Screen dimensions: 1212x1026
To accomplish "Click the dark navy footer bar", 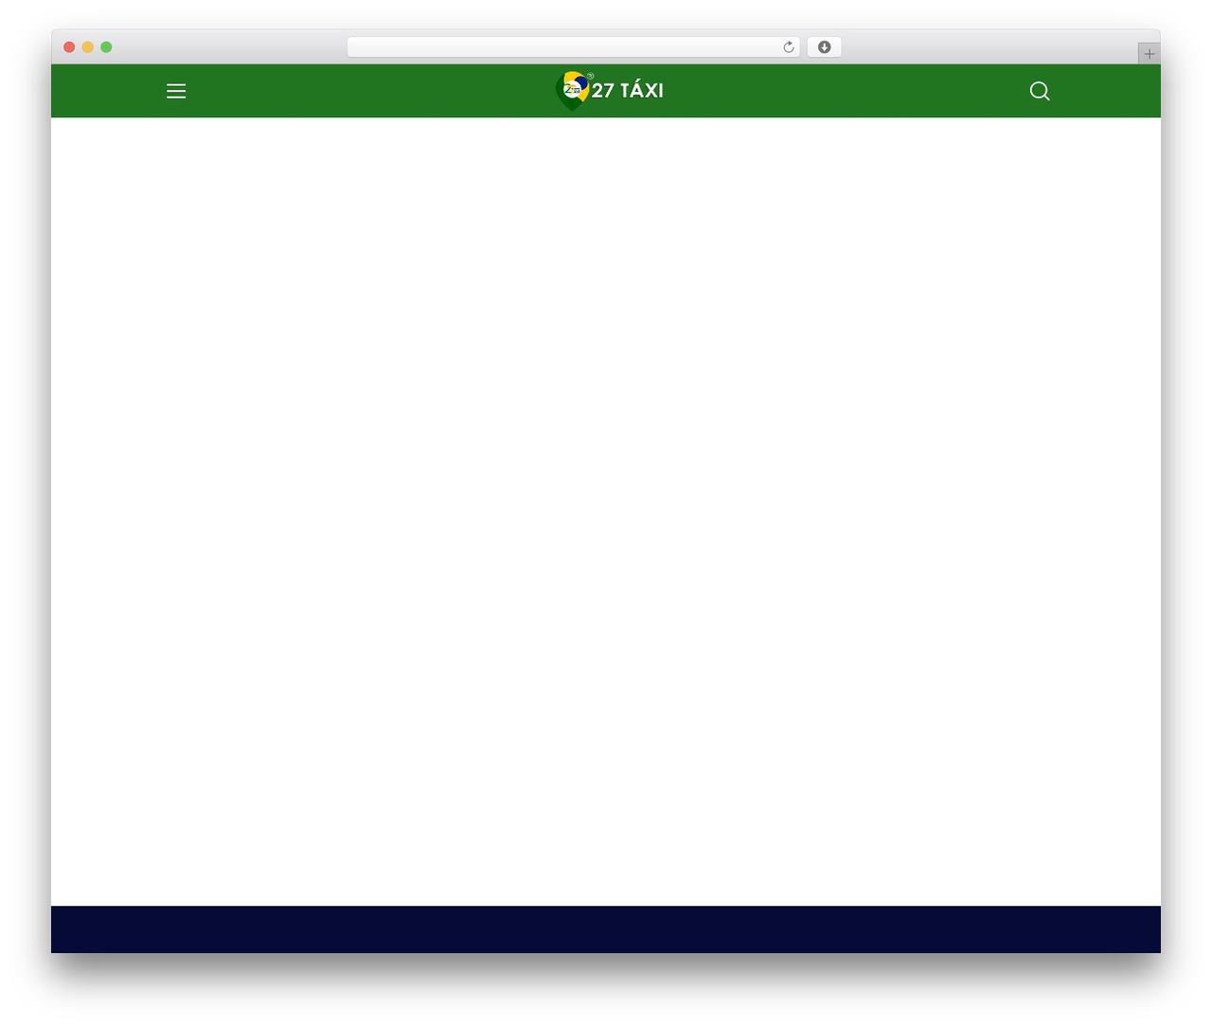I will point(606,929).
